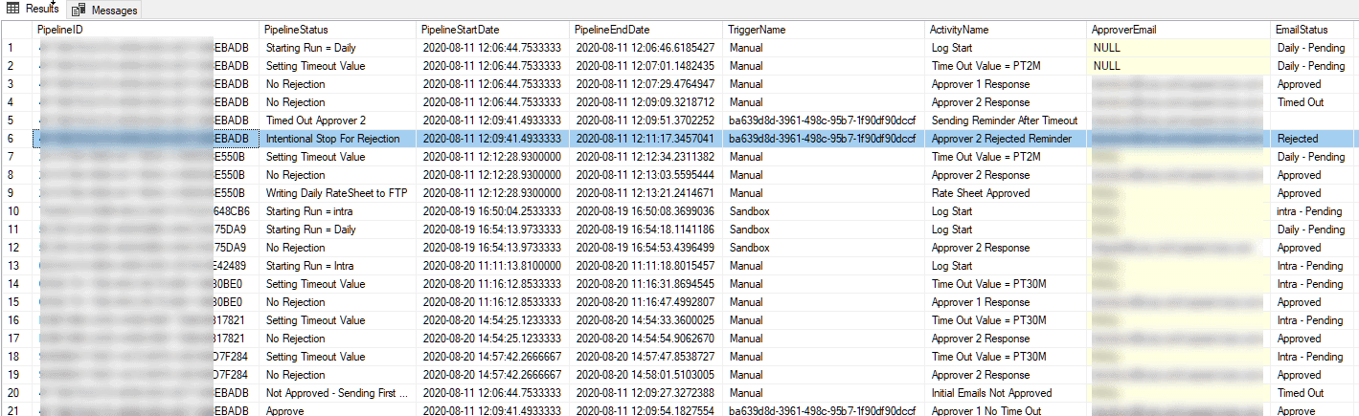Click the EmailStatus column header
Screen dimensions: 1359x416
point(1300,30)
